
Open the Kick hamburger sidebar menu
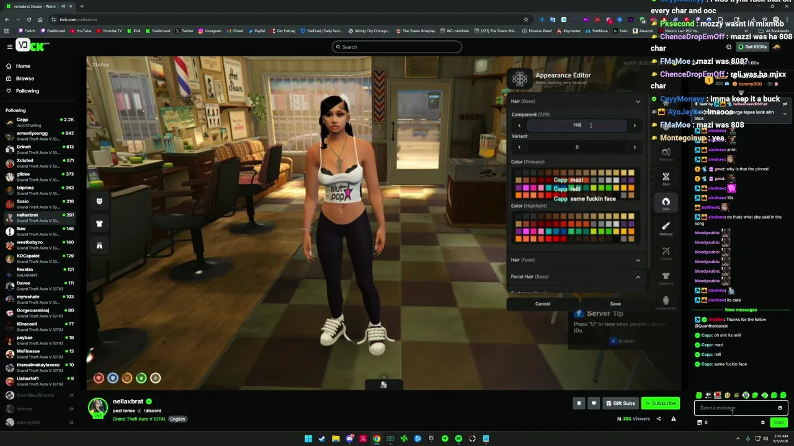tap(10, 46)
